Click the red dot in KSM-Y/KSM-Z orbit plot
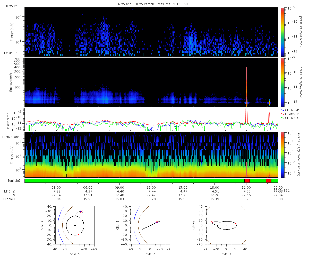 (236, 224)
